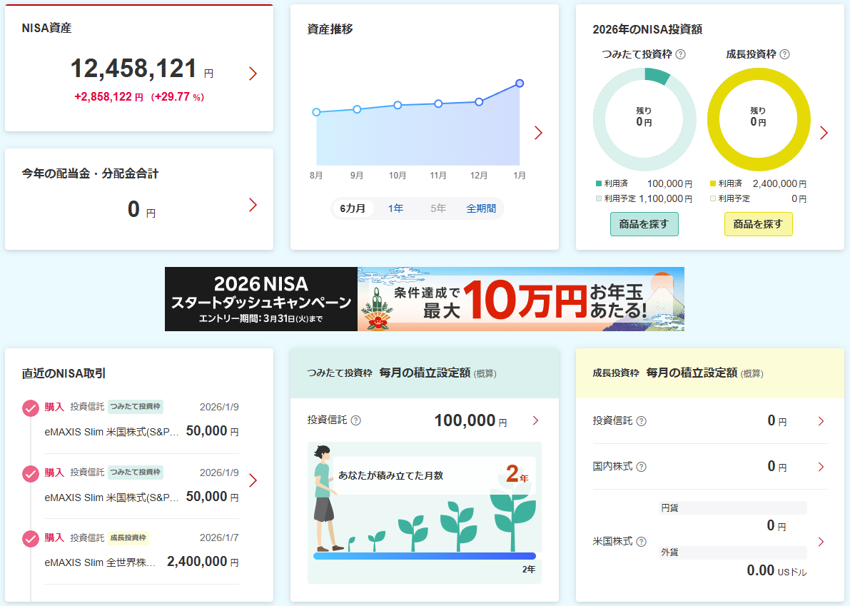Open 今年の配当金・分配金合計 details arrow
850x606 pixels.
click(x=253, y=206)
